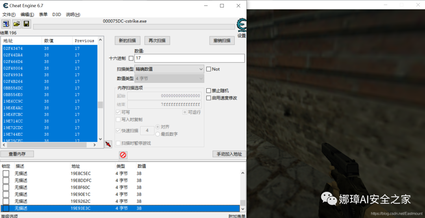Click the 手动加入地址 button

(x=229, y=154)
